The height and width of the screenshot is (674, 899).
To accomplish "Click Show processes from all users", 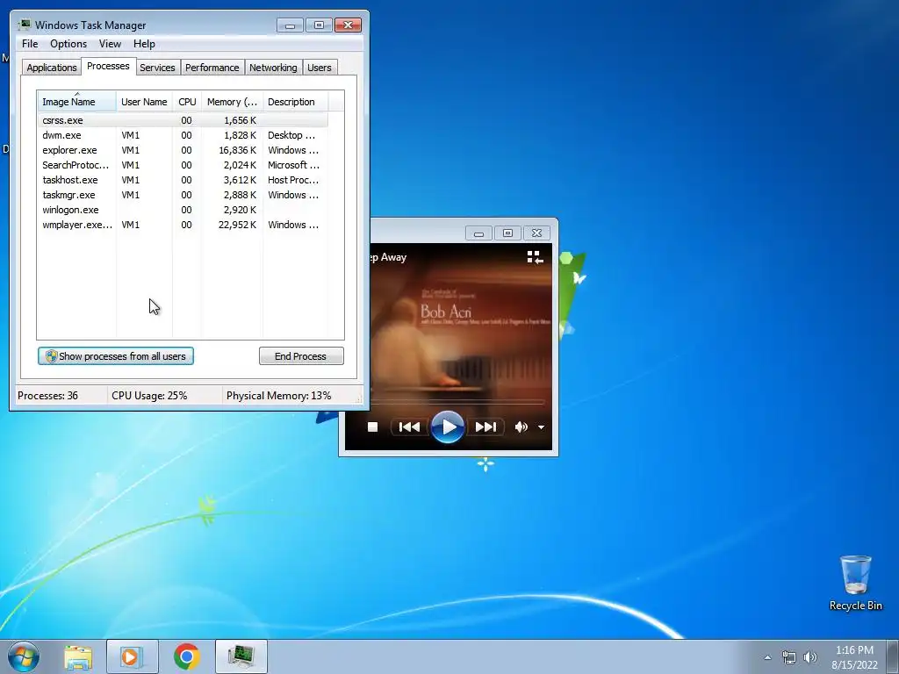I will coord(116,356).
